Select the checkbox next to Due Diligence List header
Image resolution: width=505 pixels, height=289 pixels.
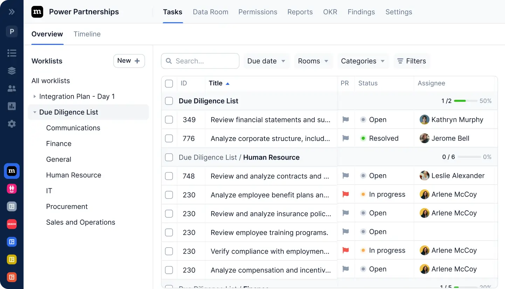[169, 101]
